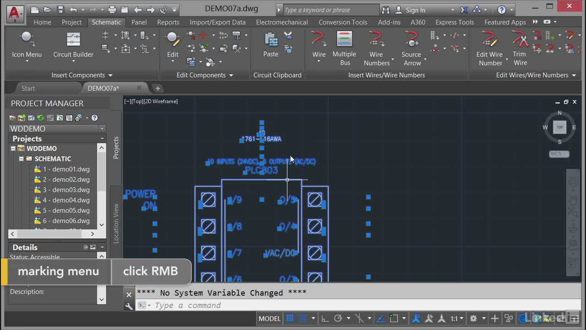The width and height of the screenshot is (586, 330).
Task: Open the quick access toolbar customize dropdown
Action: (x=174, y=10)
